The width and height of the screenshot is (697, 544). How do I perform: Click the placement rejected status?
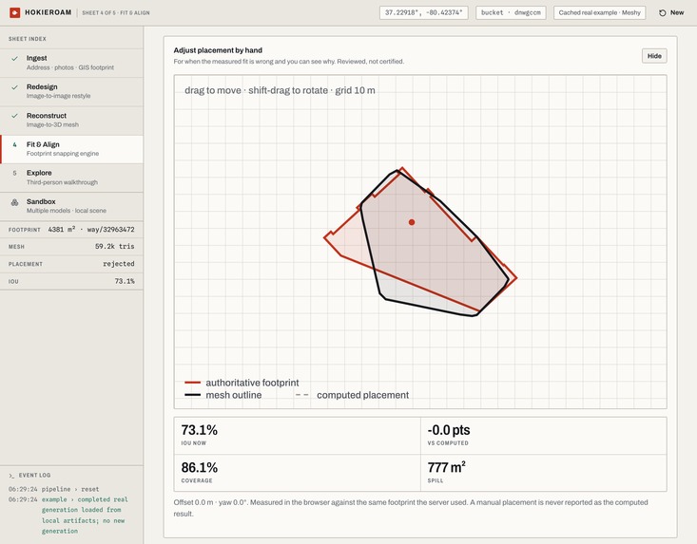tap(119, 264)
